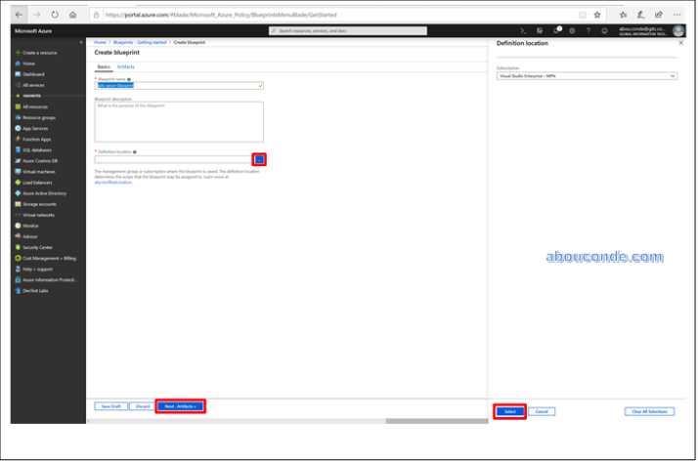
Task: Open Azure Cloud Shell from top bar
Action: [x=525, y=31]
